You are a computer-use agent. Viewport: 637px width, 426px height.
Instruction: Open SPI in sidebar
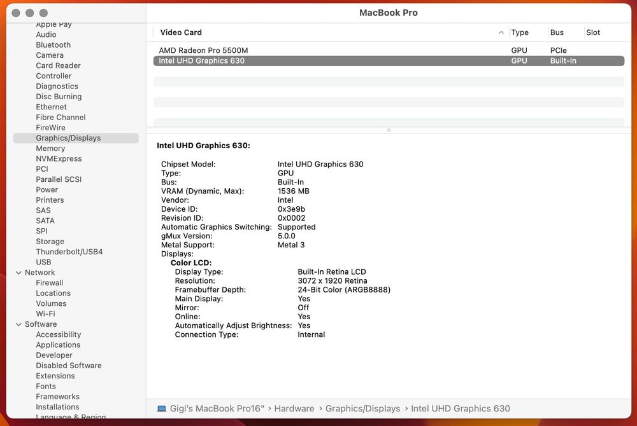pos(41,231)
